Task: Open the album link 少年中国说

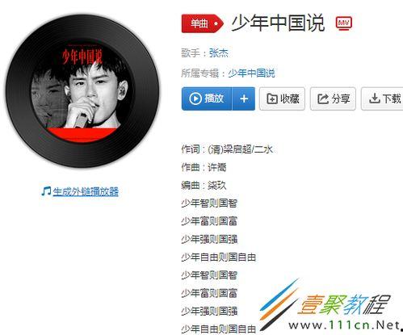Action: click(251, 73)
